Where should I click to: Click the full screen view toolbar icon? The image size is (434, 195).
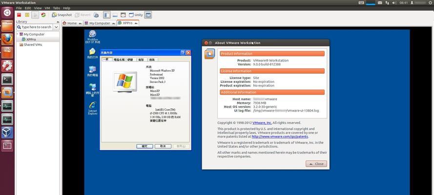123,15
